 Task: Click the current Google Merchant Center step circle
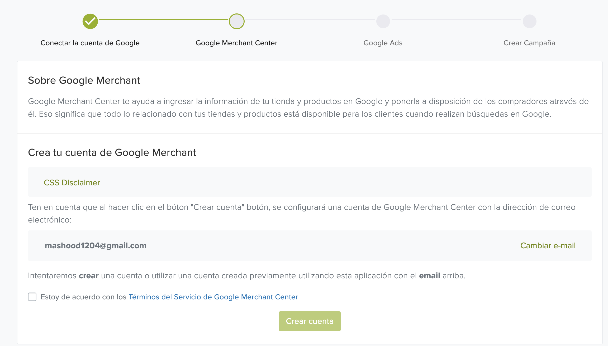click(x=236, y=21)
